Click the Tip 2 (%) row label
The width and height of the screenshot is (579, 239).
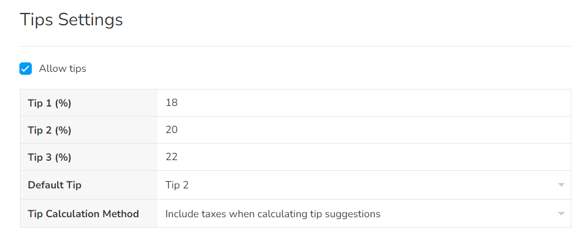coord(49,130)
